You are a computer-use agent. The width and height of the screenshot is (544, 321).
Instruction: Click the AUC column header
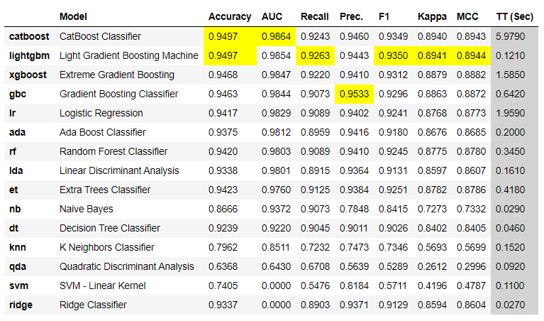tap(272, 16)
